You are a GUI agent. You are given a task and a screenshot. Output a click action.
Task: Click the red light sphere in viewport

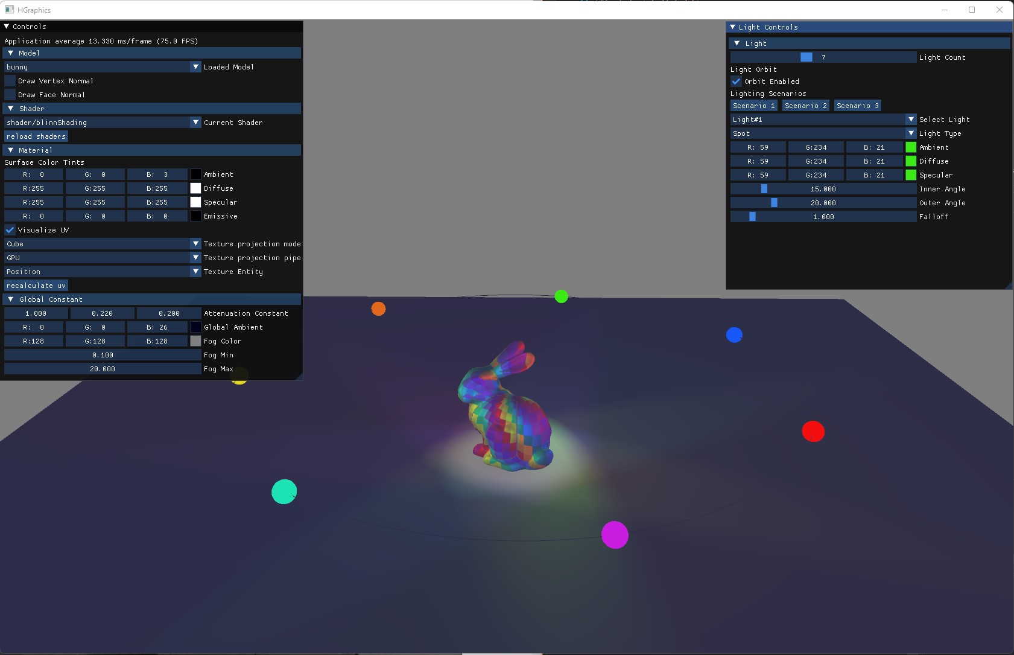[x=813, y=432]
